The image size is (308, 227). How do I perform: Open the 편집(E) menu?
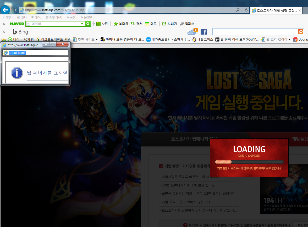point(21,17)
